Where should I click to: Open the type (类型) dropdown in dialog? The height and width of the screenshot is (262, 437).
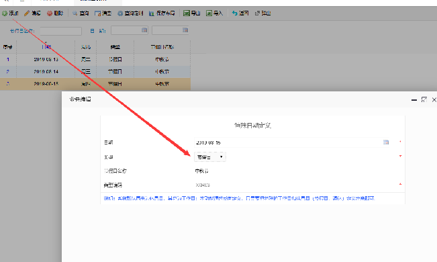click(210, 157)
